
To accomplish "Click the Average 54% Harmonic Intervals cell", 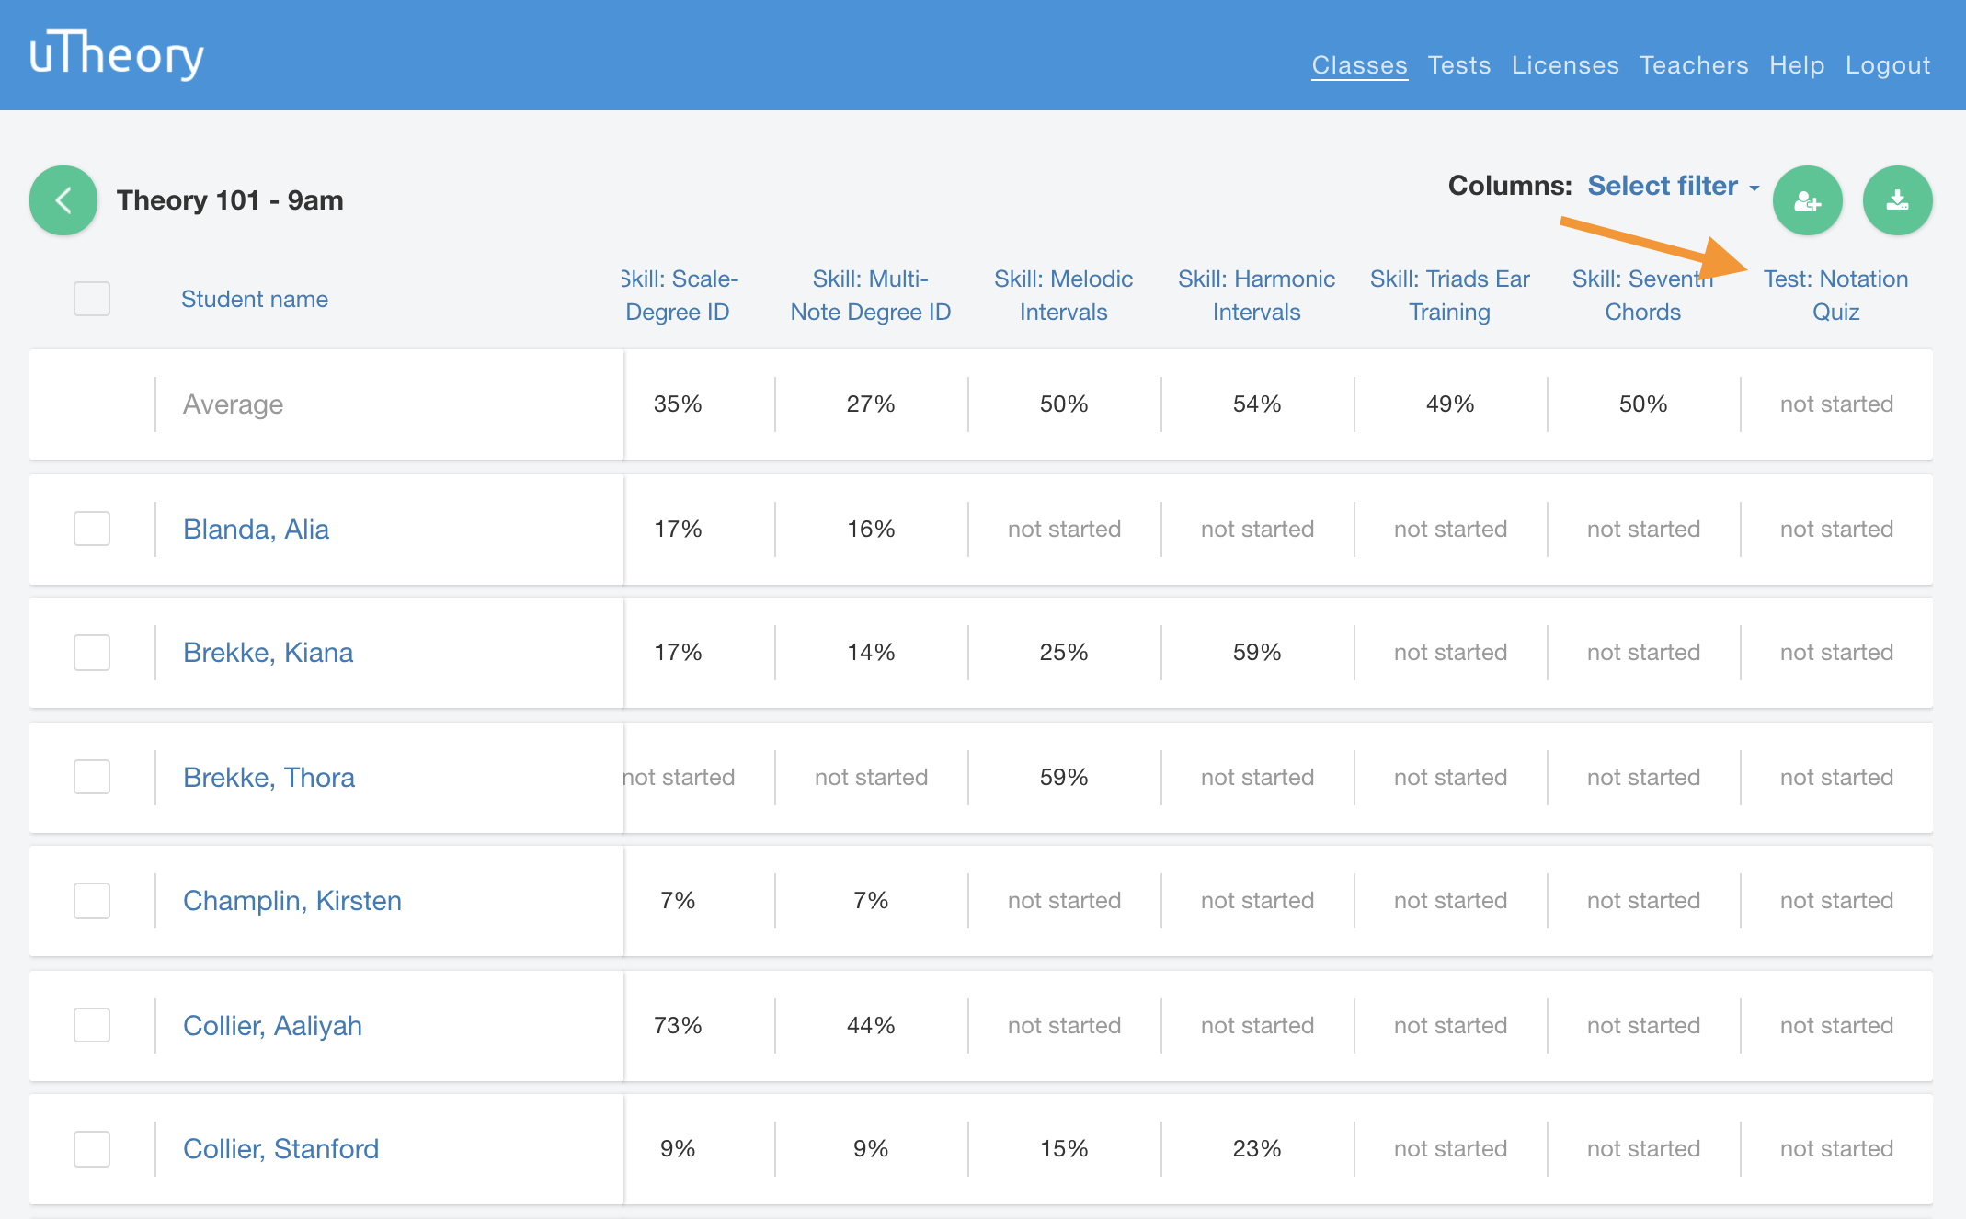I will pos(1257,404).
